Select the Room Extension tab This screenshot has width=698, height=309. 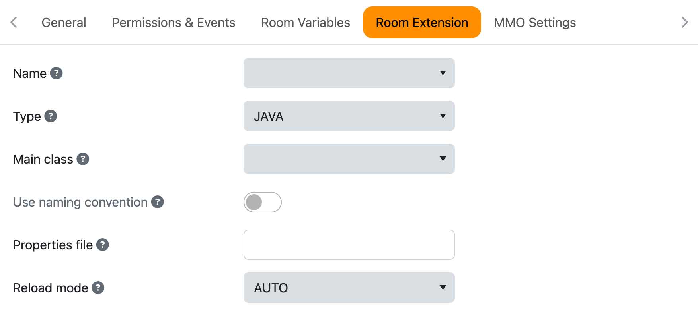[x=421, y=22]
